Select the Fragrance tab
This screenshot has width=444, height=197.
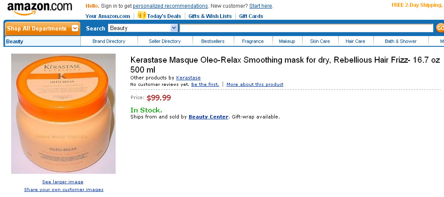[x=253, y=41]
